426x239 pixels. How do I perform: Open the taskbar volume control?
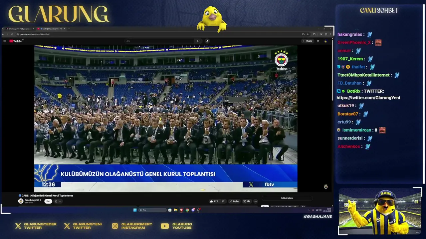pos(320,210)
